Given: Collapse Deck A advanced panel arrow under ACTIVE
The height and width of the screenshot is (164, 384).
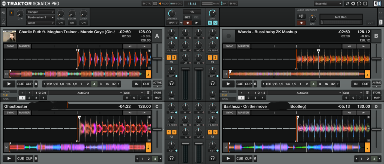Looking at the screenshot, I should pyautogui.click(x=157, y=86).
